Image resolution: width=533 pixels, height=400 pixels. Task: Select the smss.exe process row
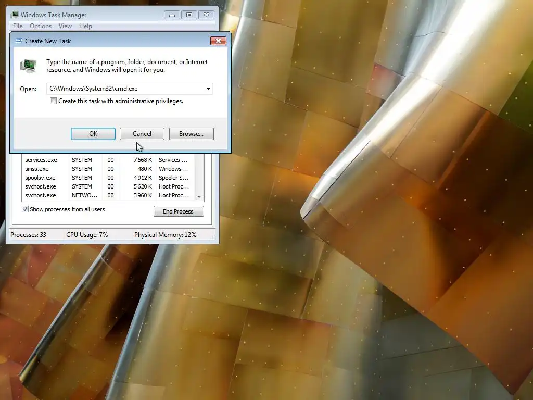[x=108, y=169]
